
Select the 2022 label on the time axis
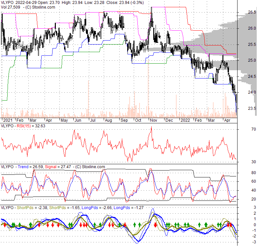click(185, 120)
